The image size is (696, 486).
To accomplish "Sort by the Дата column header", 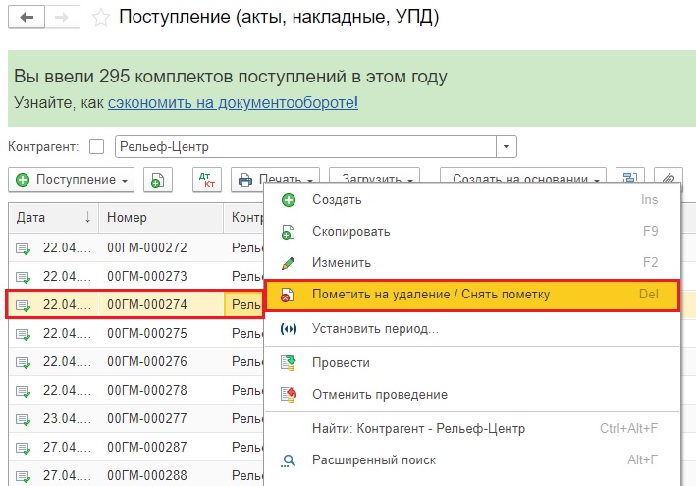I will tap(54, 217).
